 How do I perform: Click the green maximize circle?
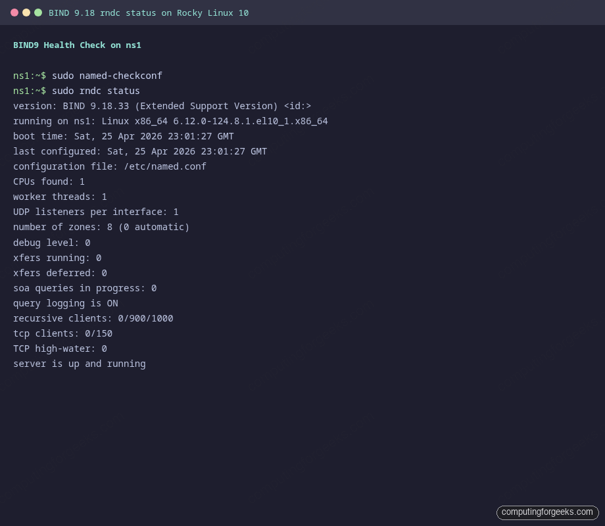(37, 12)
